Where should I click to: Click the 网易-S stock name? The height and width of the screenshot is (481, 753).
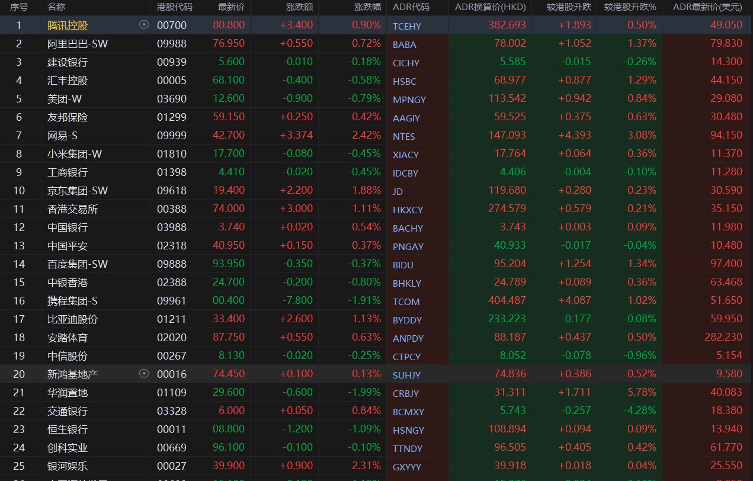[x=62, y=136]
